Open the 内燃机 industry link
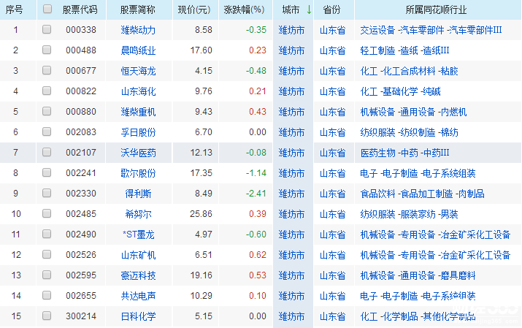 pos(453,112)
